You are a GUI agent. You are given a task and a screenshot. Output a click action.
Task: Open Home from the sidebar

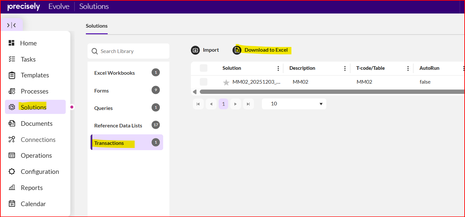pyautogui.click(x=28, y=43)
